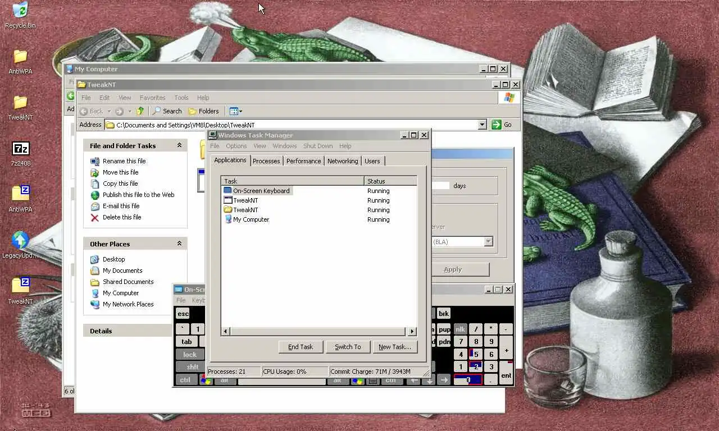Click the Folders toolbar button in TweakNT window

[x=203, y=111]
